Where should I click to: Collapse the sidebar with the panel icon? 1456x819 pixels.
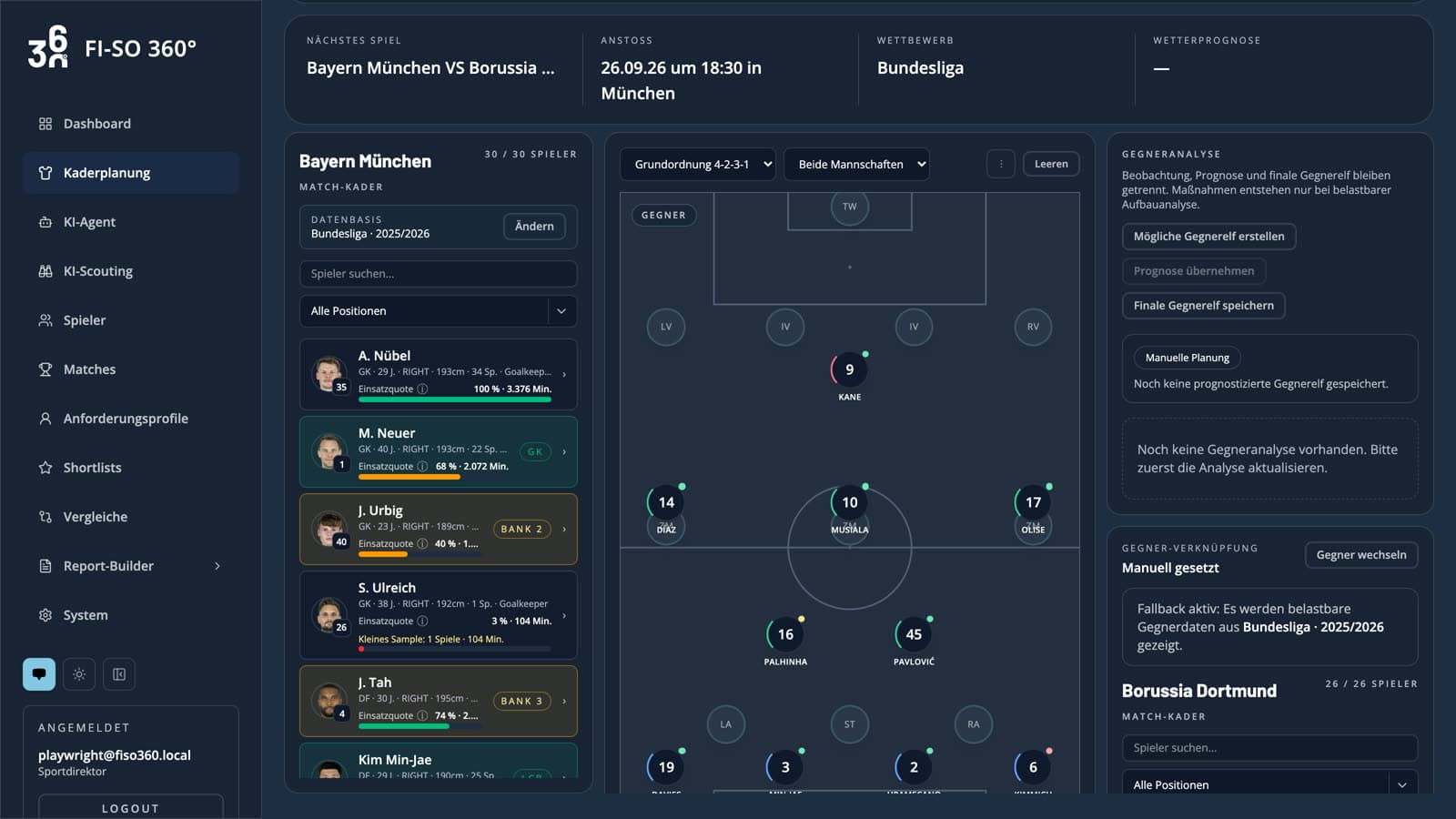(119, 674)
